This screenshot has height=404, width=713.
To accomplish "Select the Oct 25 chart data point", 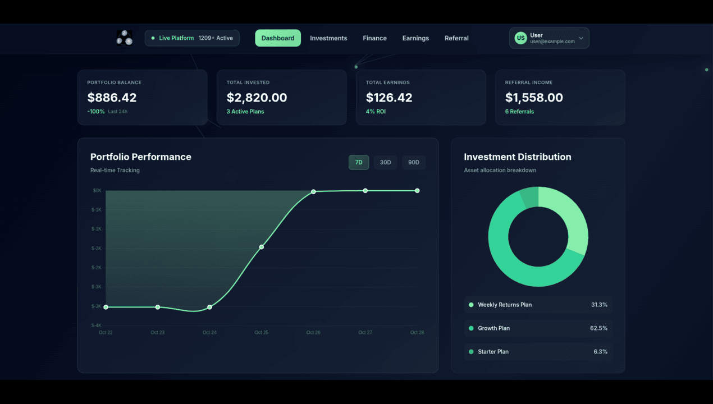I will [262, 247].
